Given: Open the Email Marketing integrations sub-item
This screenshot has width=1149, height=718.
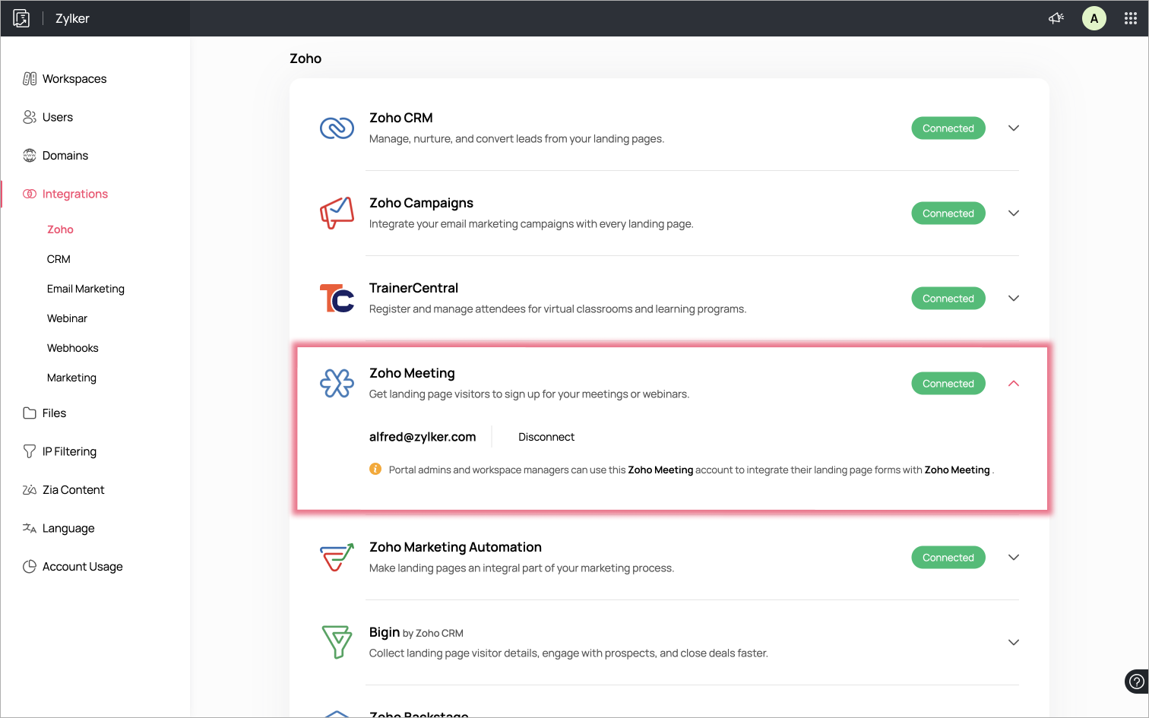Looking at the screenshot, I should pyautogui.click(x=86, y=289).
